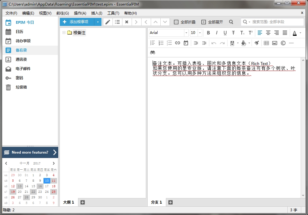Toggle underline formatting

click(225, 33)
